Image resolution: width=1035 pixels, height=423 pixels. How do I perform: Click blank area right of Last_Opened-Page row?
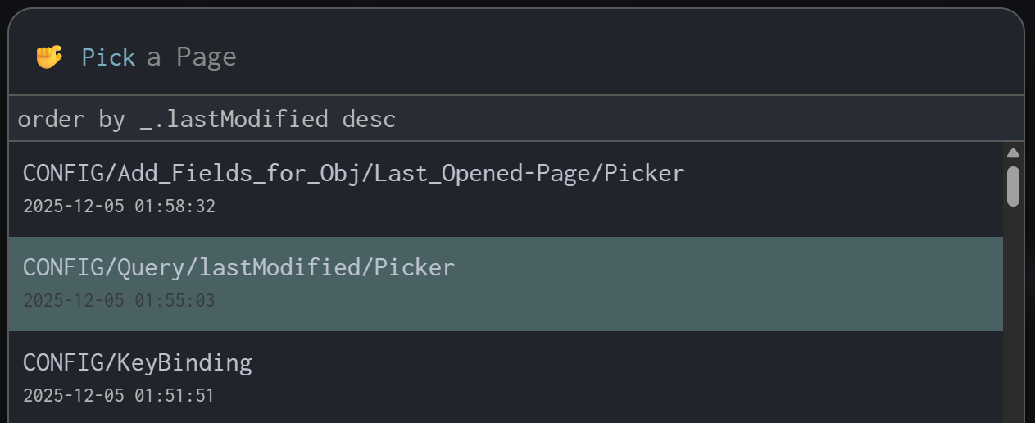click(x=844, y=189)
